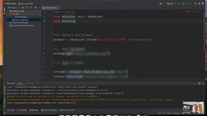Click the Run with Coverage icon

pos(187,4)
